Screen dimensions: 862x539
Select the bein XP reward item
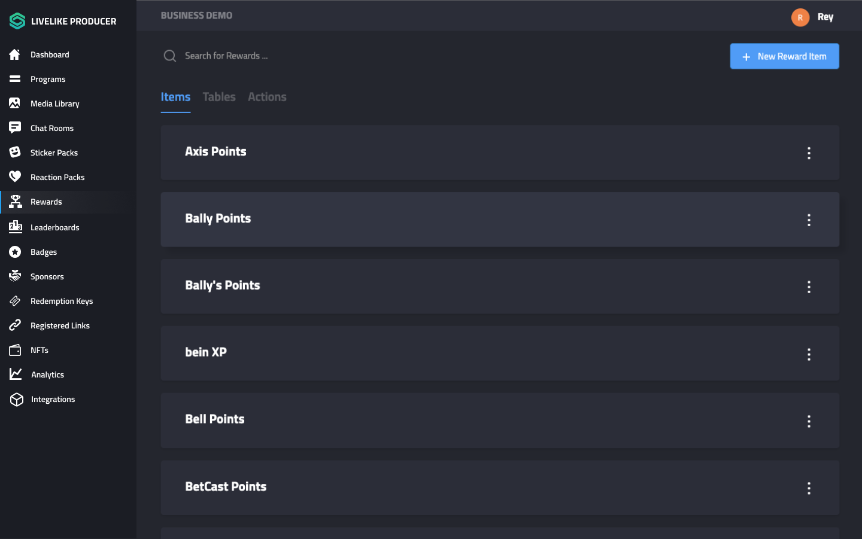500,354
